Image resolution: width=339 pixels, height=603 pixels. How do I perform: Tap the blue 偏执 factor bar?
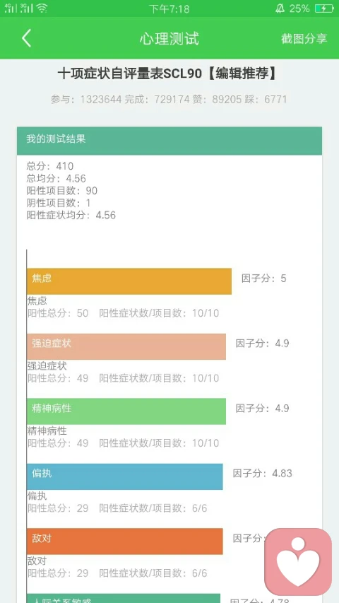[125, 476]
